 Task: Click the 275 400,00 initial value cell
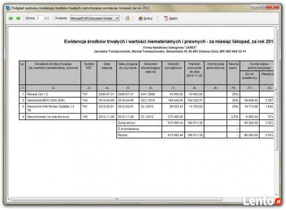point(173,117)
